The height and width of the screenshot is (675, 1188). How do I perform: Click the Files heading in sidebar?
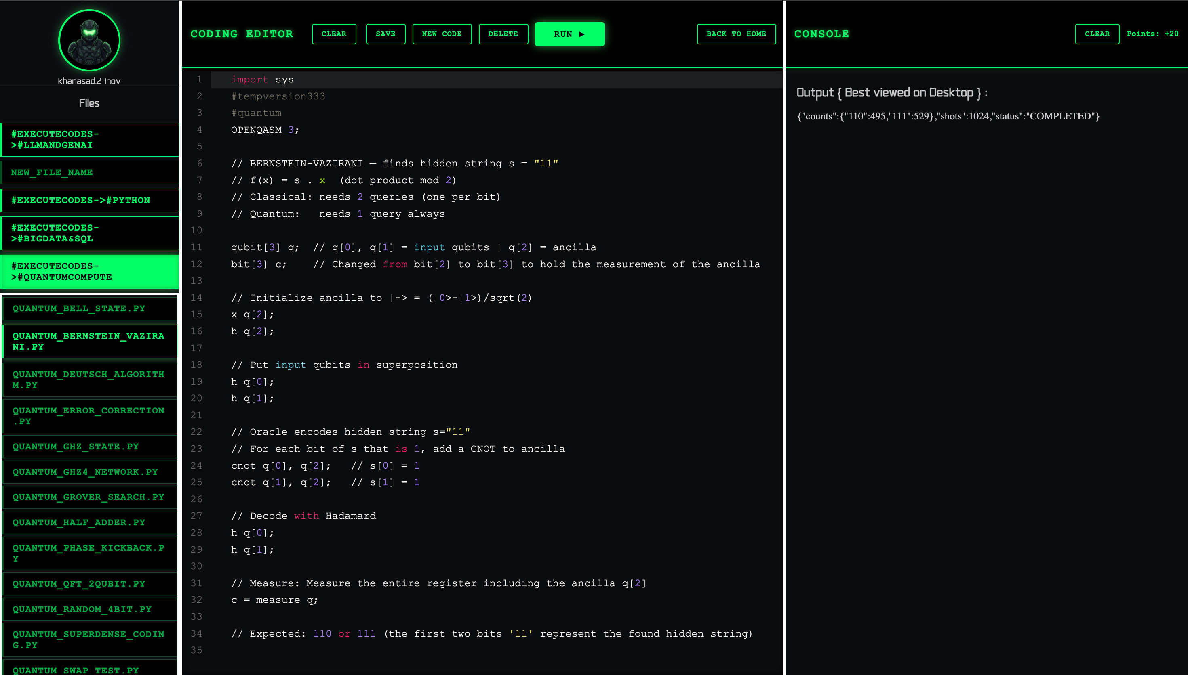[89, 103]
